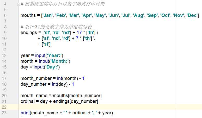
Task: Click the 'nd' string on line 10
Action: pos(56,38)
